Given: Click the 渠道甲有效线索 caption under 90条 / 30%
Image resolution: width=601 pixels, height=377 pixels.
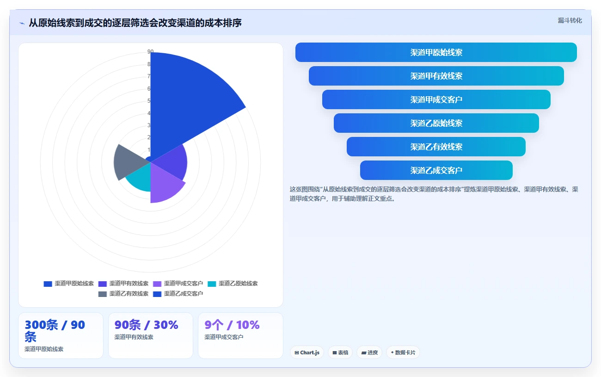Looking at the screenshot, I should (x=134, y=337).
